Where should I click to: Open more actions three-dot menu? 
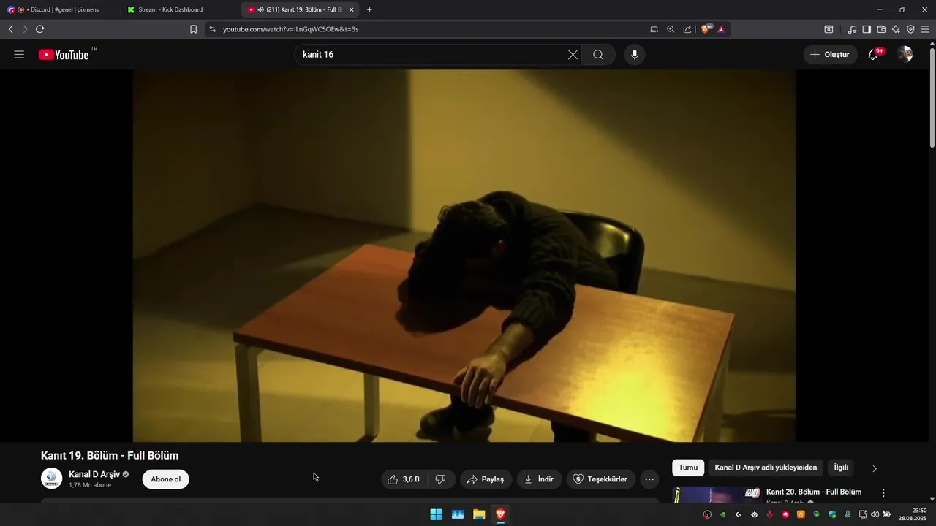point(649,479)
